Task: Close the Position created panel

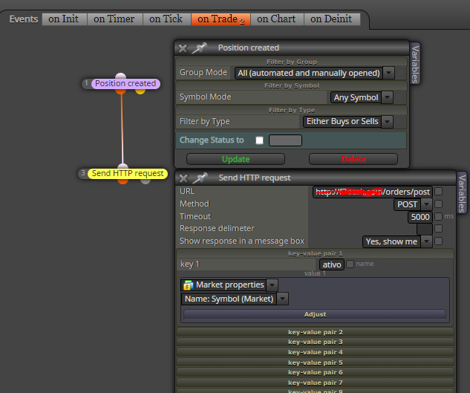Action: (183, 48)
